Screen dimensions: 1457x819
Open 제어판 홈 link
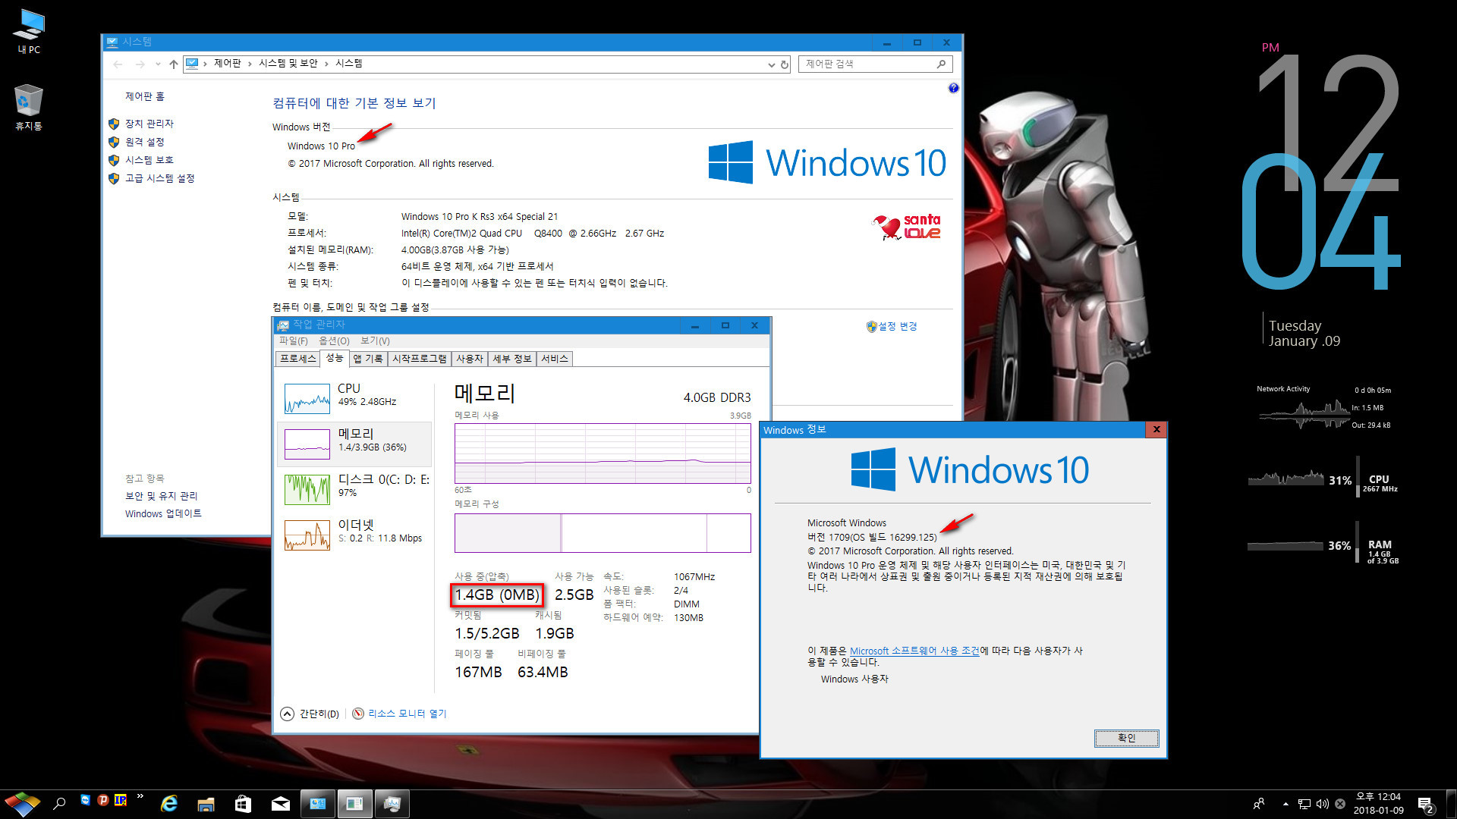tap(145, 96)
